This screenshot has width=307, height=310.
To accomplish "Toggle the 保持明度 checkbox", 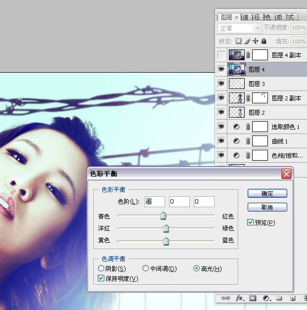I will point(101,279).
